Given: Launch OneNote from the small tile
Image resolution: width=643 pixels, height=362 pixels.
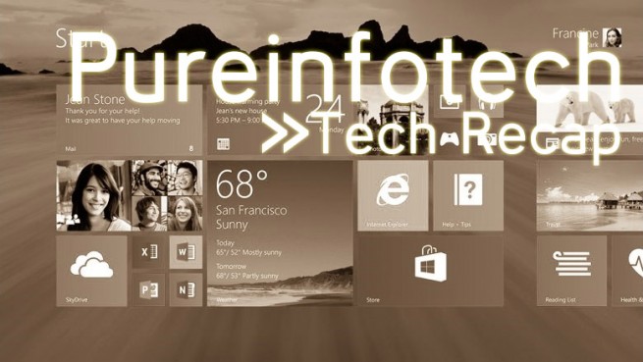Looking at the screenshot, I should click(x=186, y=289).
